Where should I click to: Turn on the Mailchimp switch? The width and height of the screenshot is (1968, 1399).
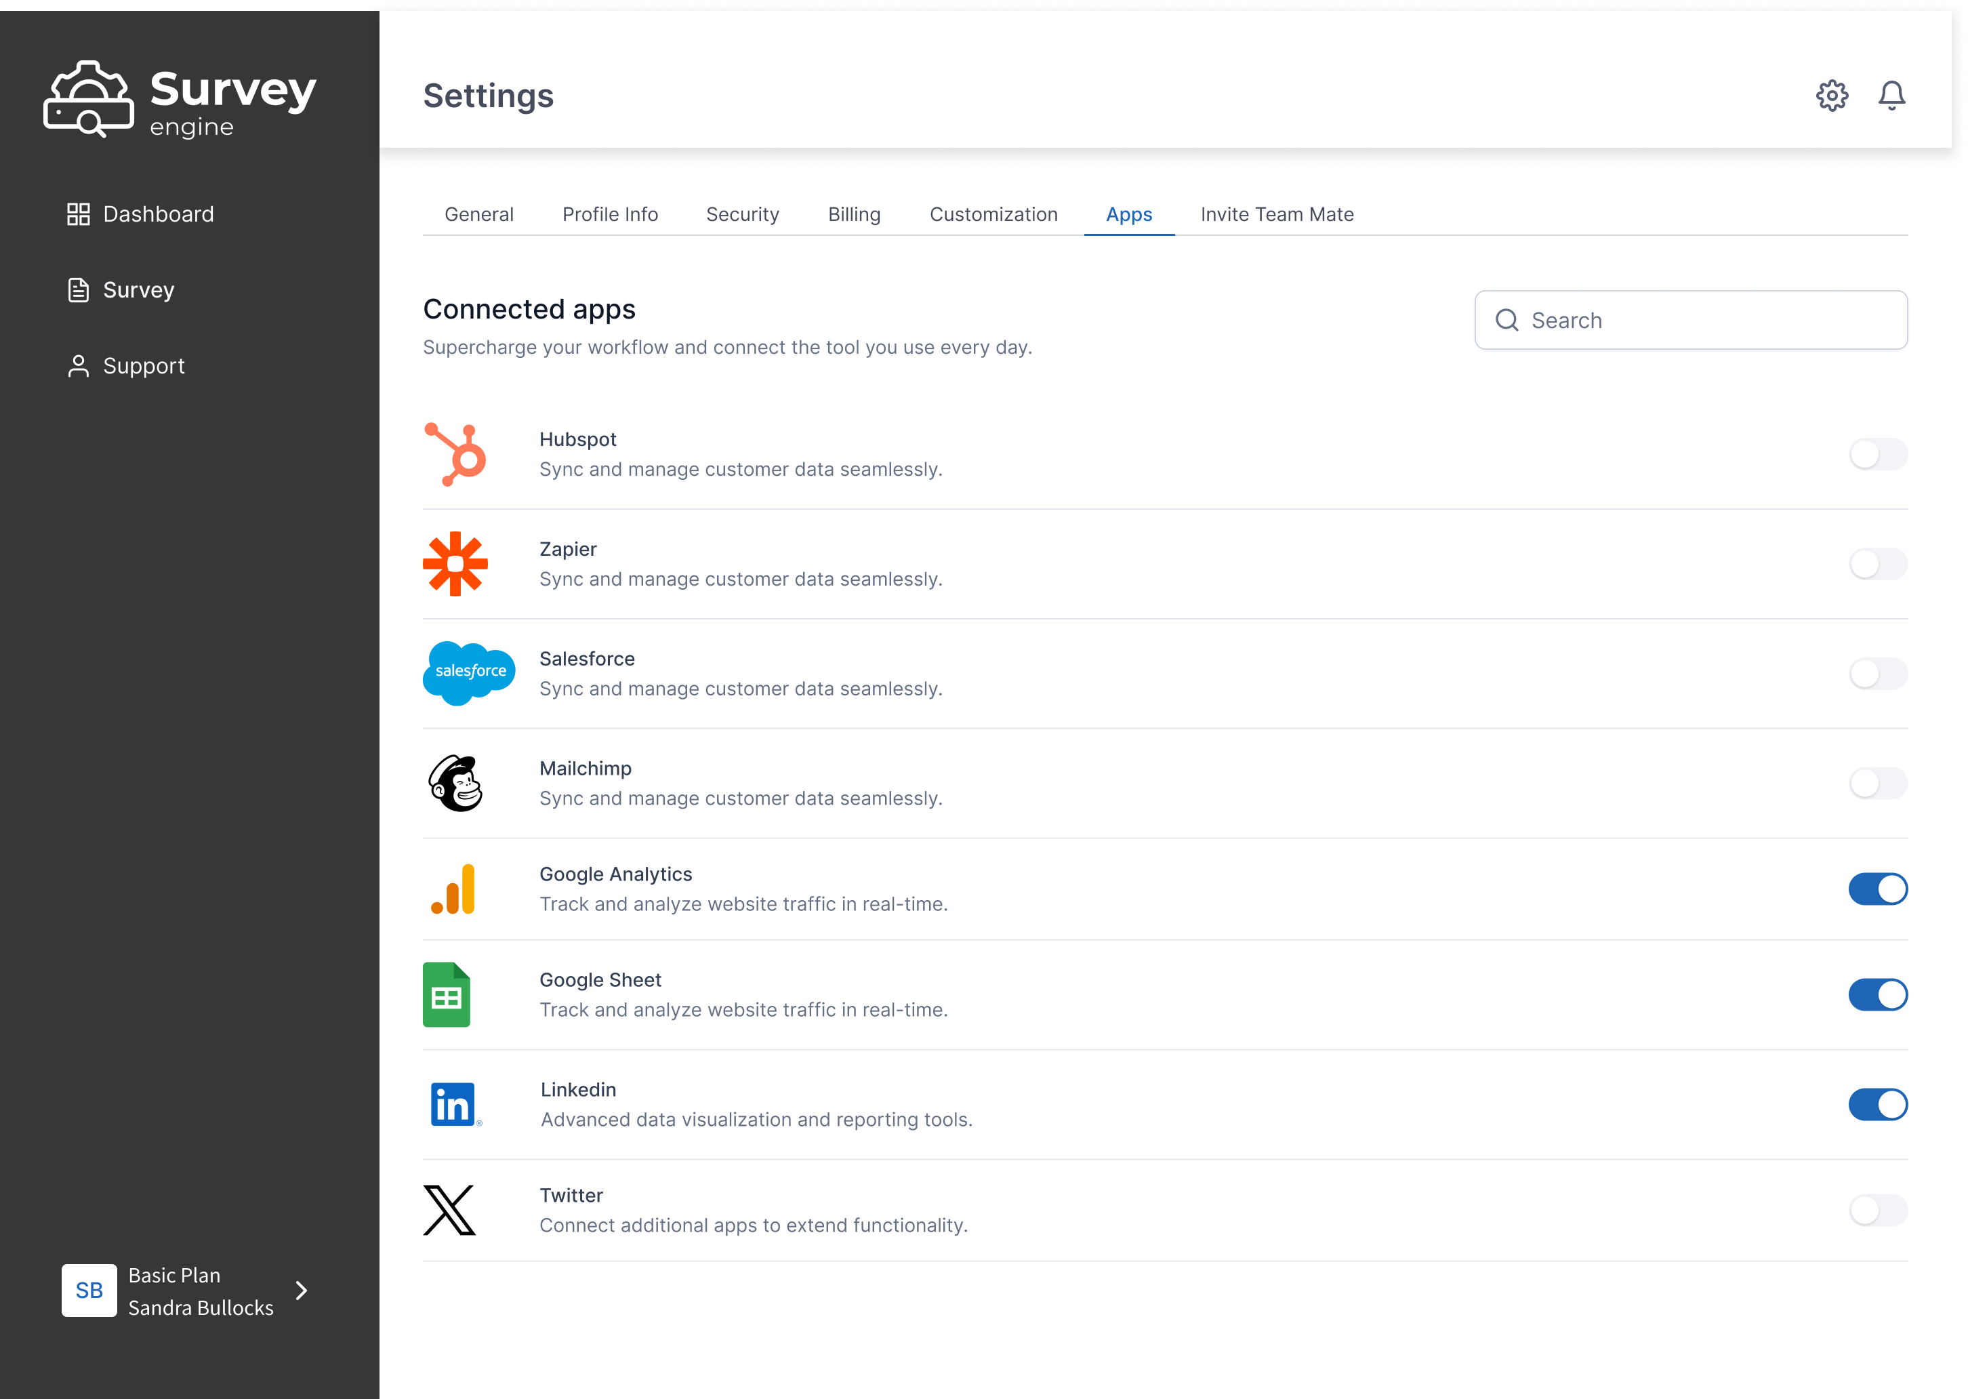coord(1878,783)
